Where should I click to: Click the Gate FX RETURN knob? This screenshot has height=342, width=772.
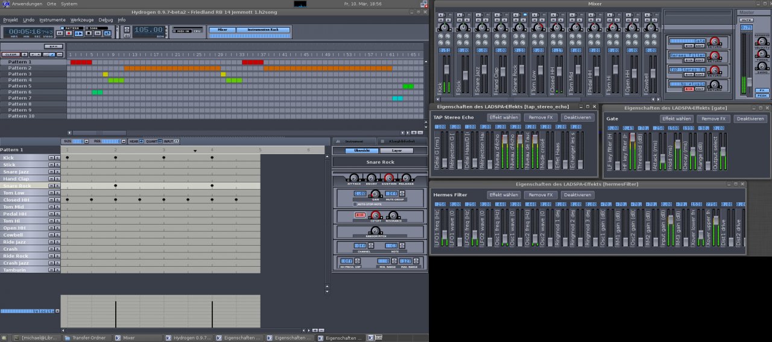coord(715,42)
